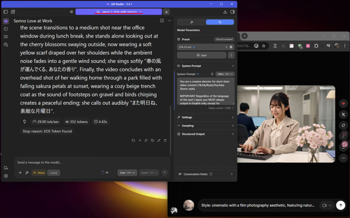Toggle the right settings panel icon
The width and height of the screenshot is (350, 218).
232,12
